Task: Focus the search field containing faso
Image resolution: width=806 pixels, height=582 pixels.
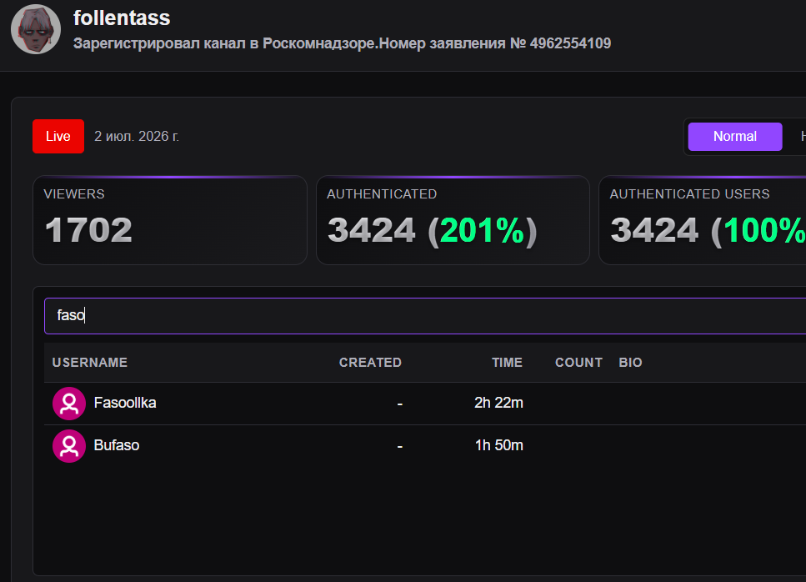Action: click(x=425, y=316)
